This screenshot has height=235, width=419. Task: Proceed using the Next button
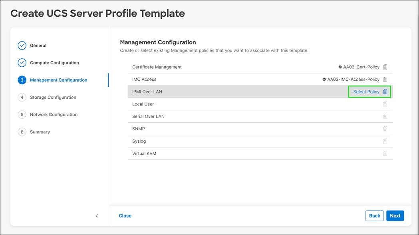[395, 215]
